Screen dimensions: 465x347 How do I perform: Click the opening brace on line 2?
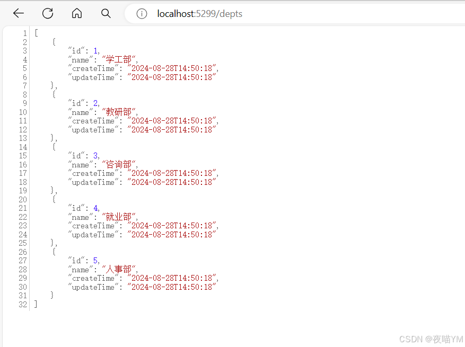(54, 41)
